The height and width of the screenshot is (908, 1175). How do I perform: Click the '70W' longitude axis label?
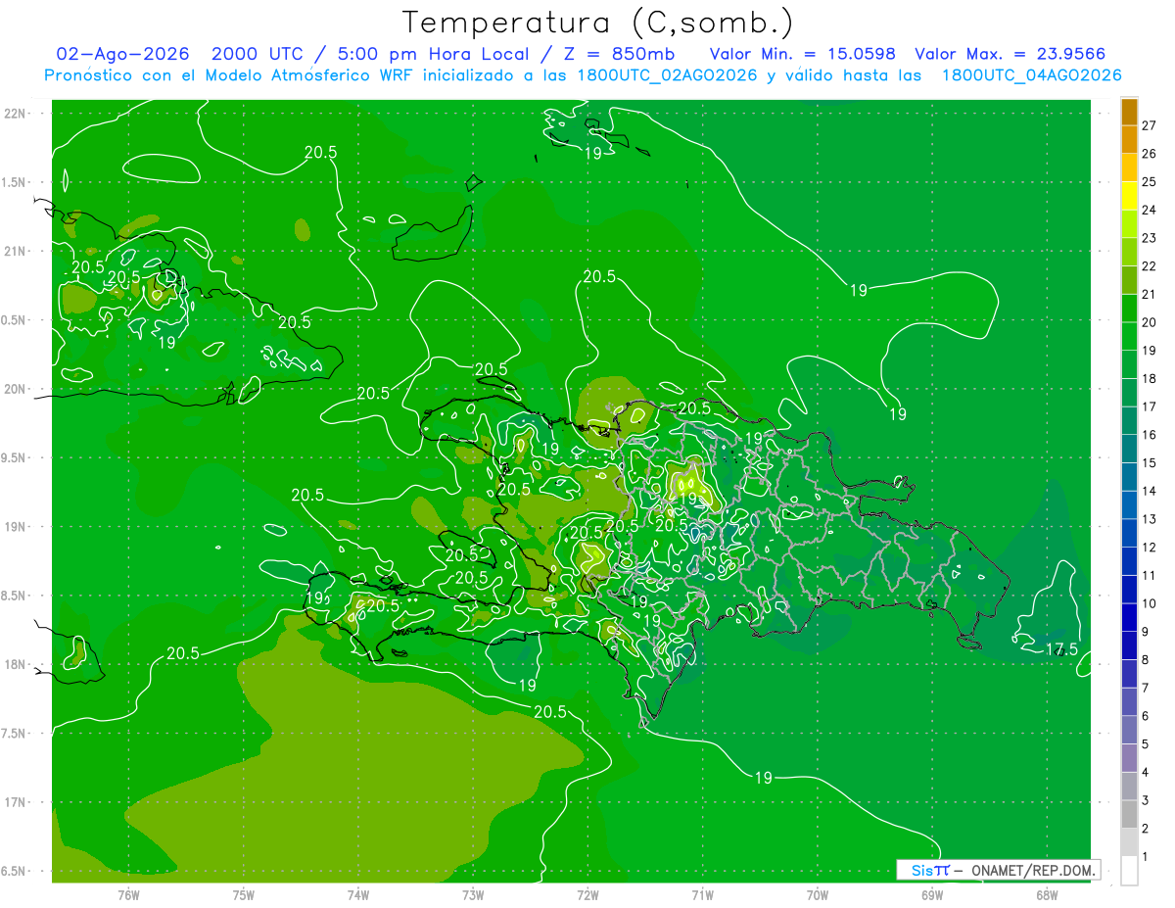[818, 894]
